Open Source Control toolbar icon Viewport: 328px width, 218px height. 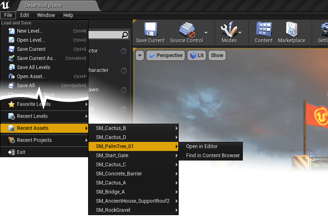coord(186,30)
